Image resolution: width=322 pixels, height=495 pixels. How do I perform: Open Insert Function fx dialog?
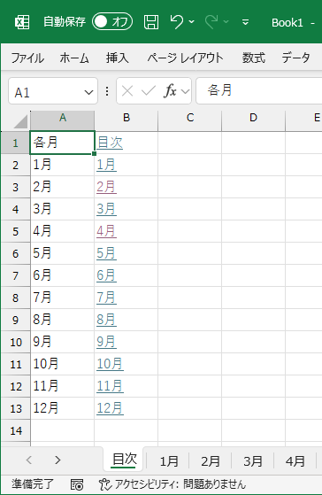(x=170, y=91)
